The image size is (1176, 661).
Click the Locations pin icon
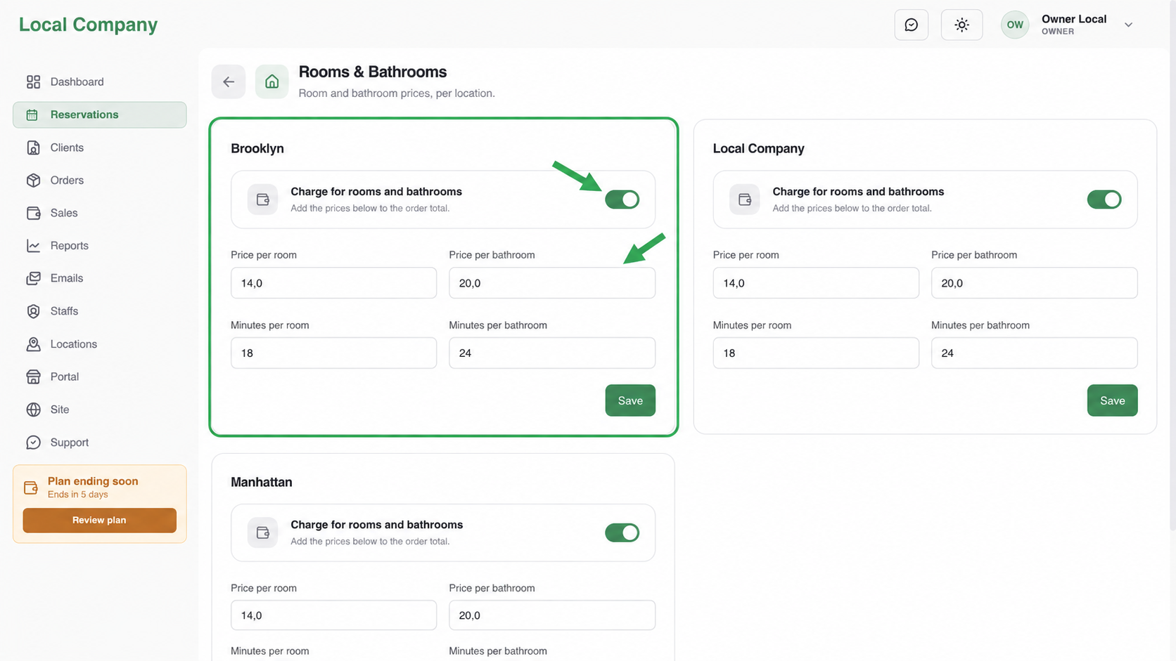pyautogui.click(x=33, y=344)
